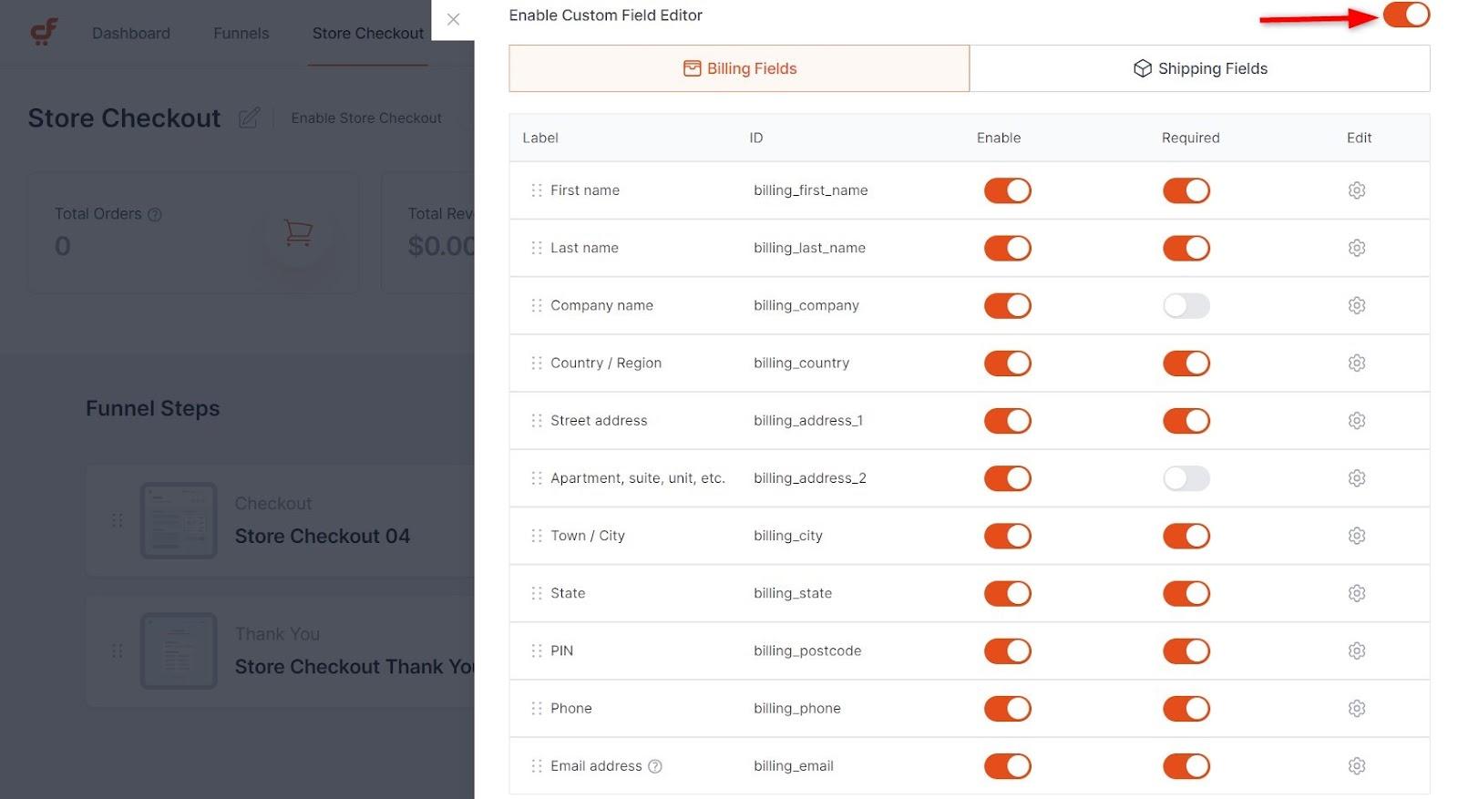Toggle Required for Street address
This screenshot has height=799, width=1458.
(1186, 420)
